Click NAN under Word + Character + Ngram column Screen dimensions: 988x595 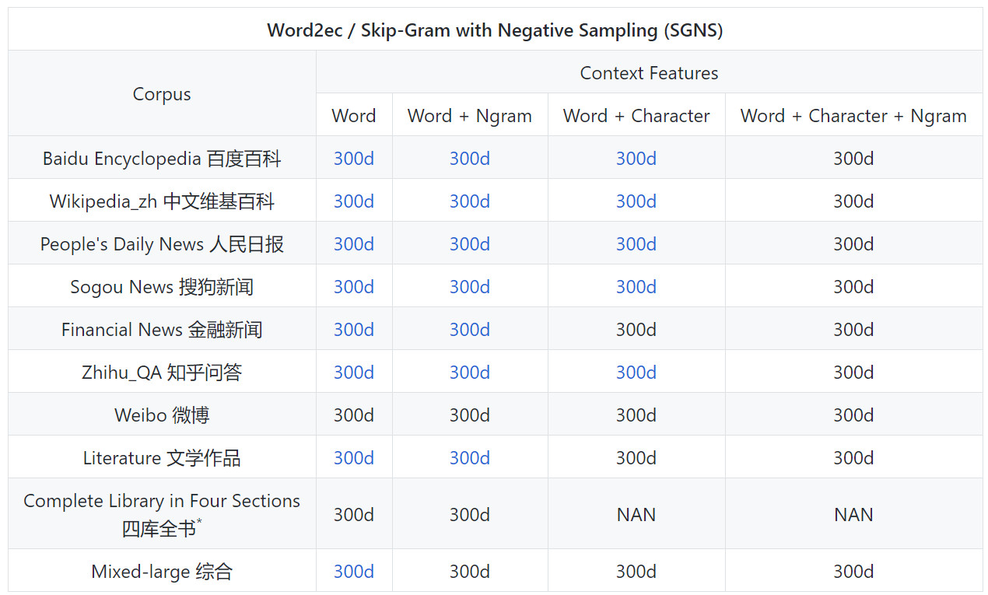point(853,514)
